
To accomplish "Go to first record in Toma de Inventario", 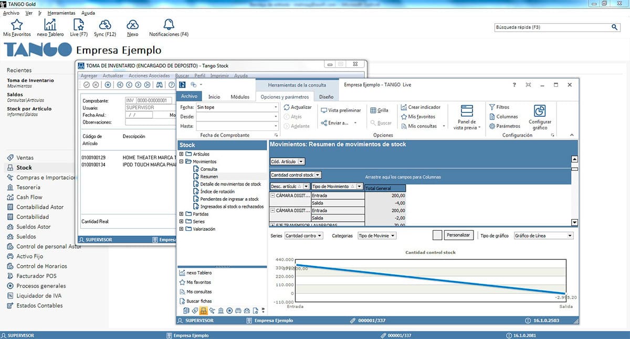I will tap(121, 85).
